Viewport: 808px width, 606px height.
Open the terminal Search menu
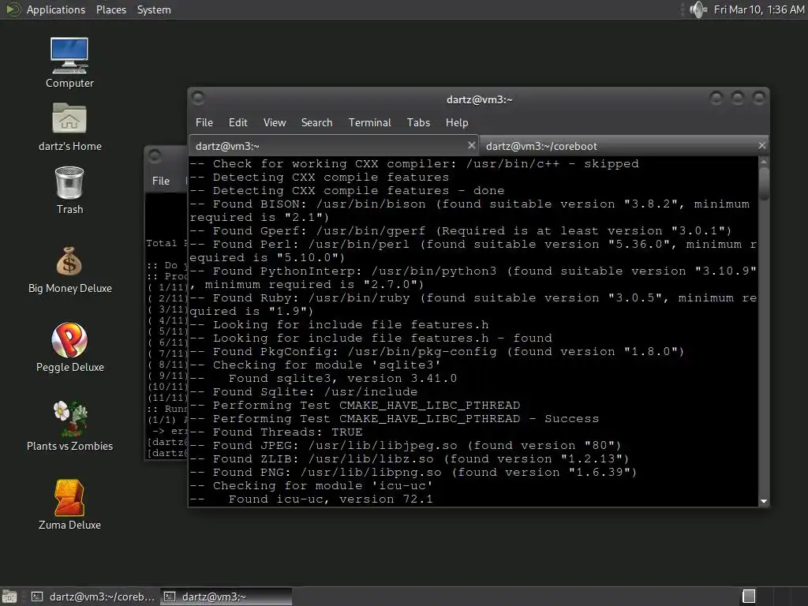[x=317, y=122]
